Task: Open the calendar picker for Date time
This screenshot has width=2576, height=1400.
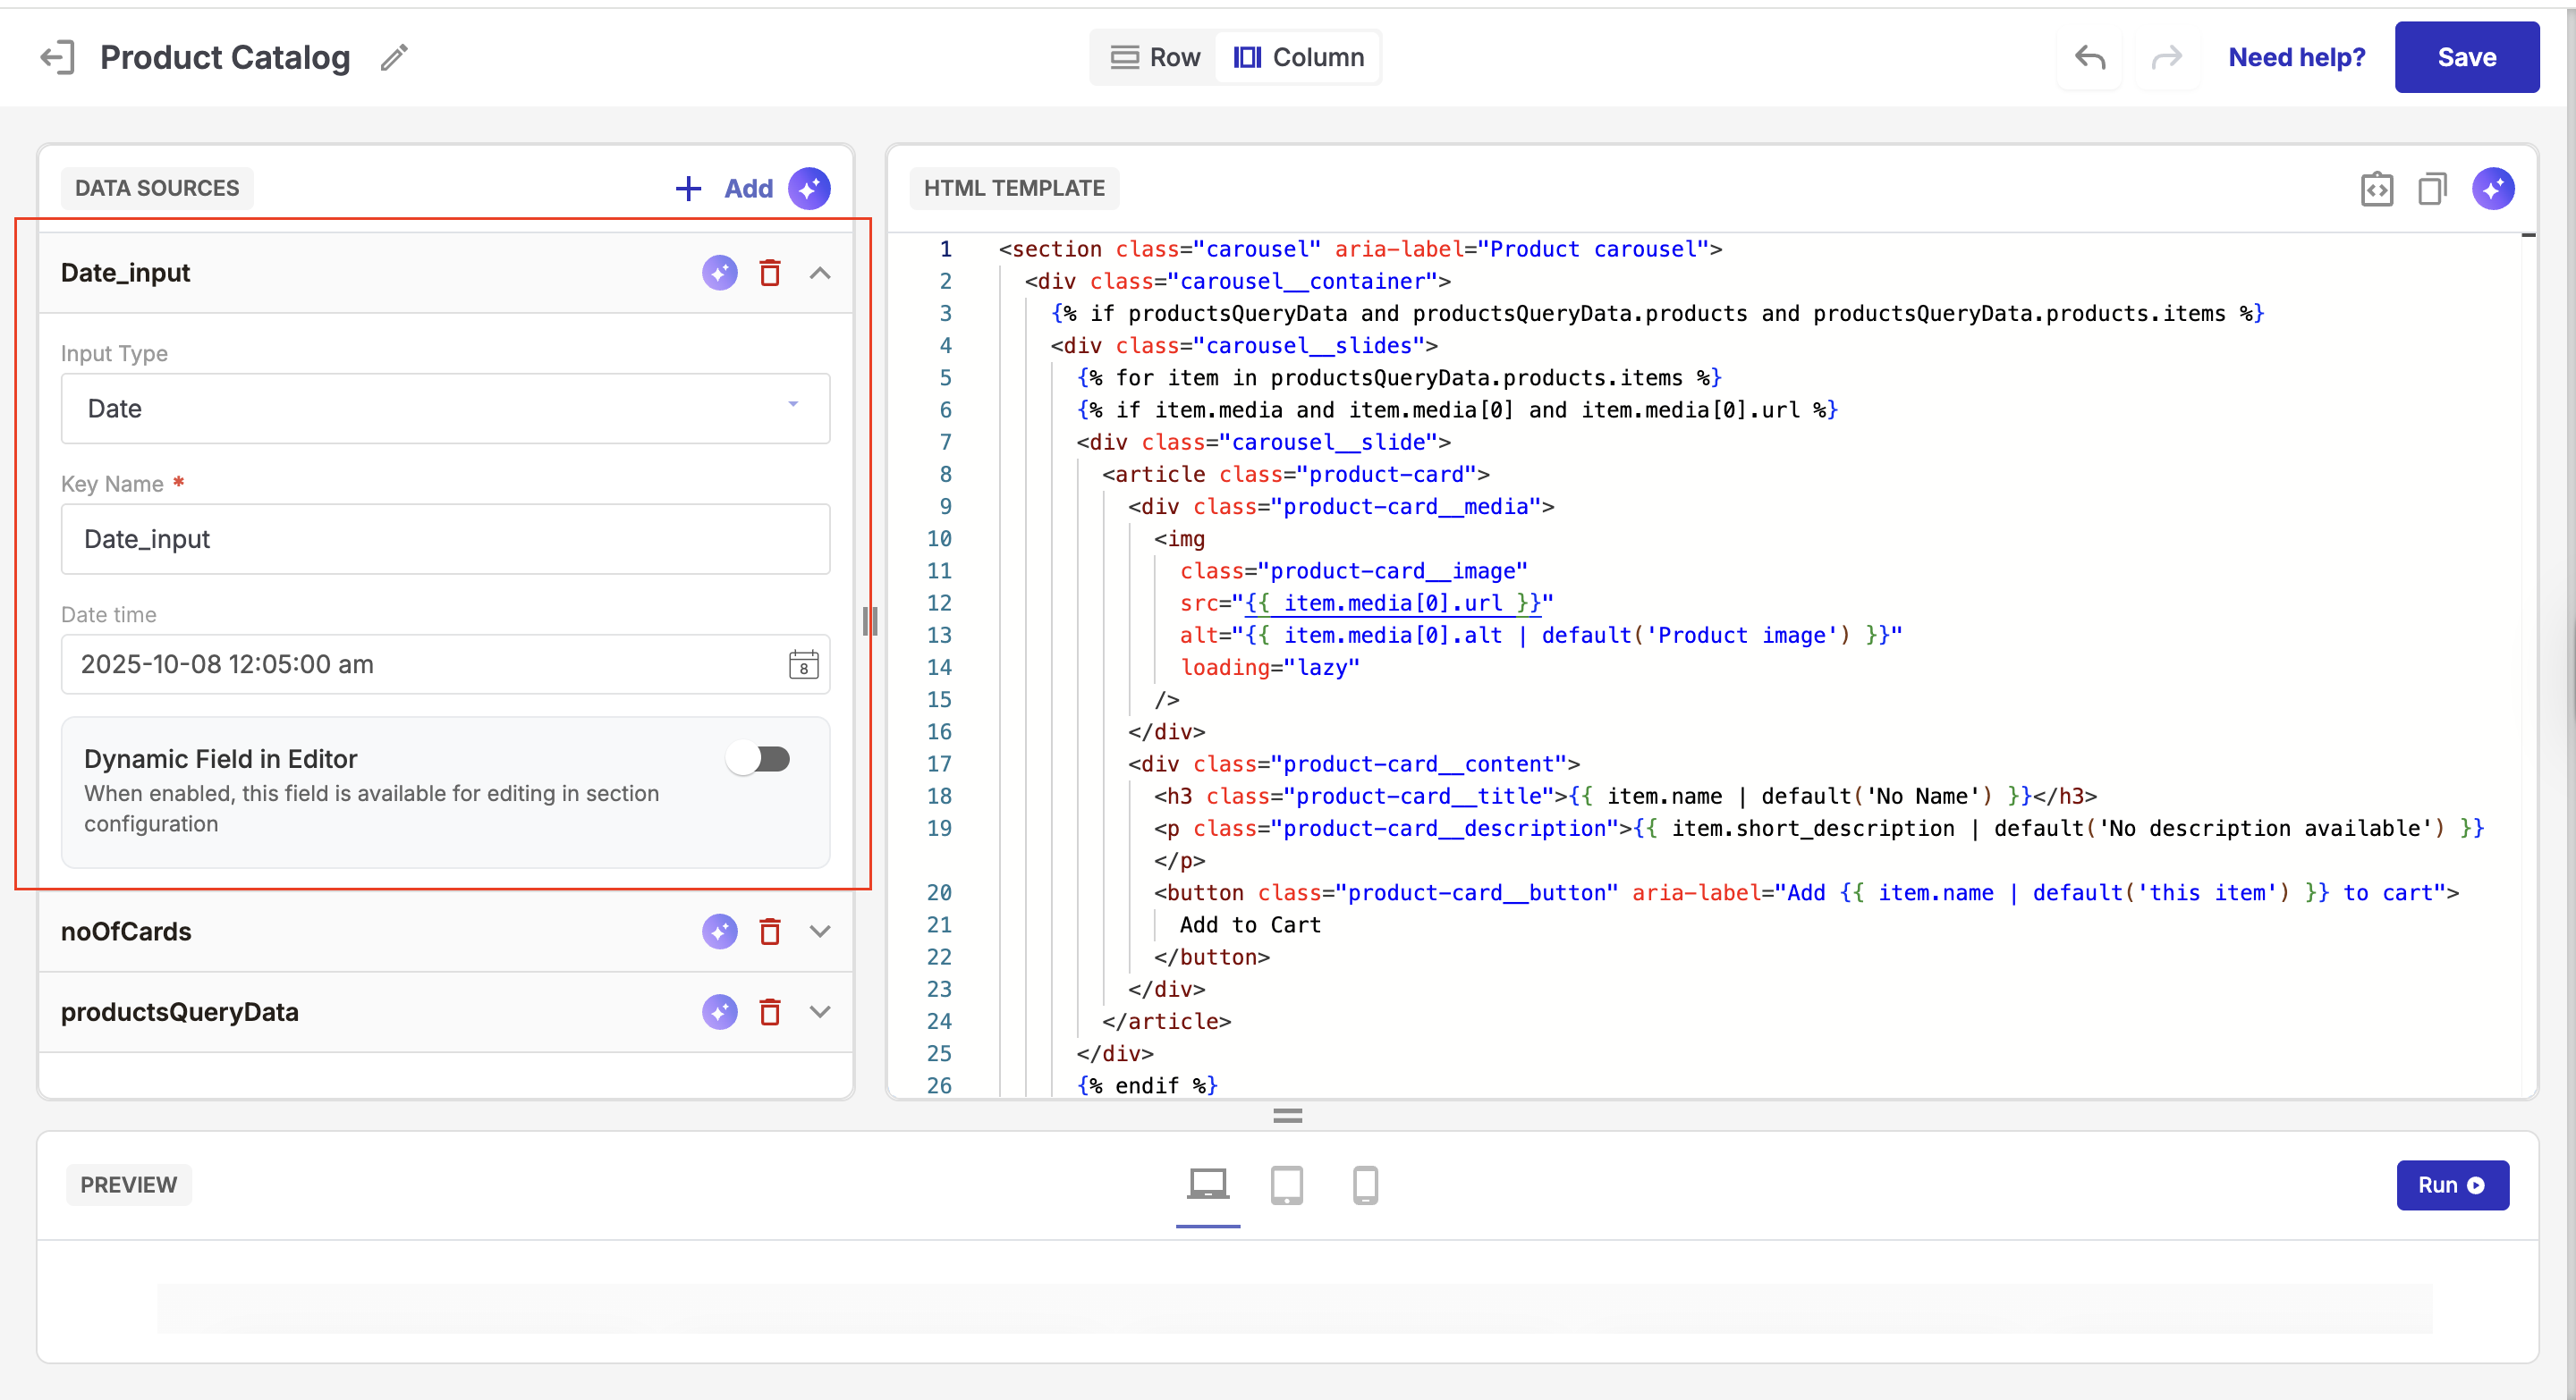Action: (803, 664)
